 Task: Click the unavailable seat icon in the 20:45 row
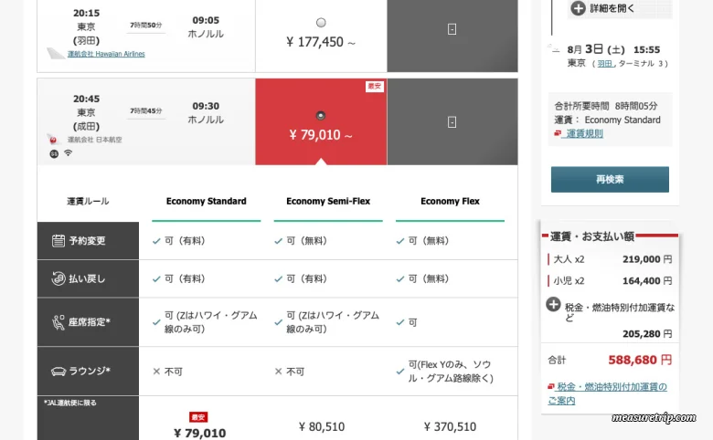pyautogui.click(x=452, y=122)
